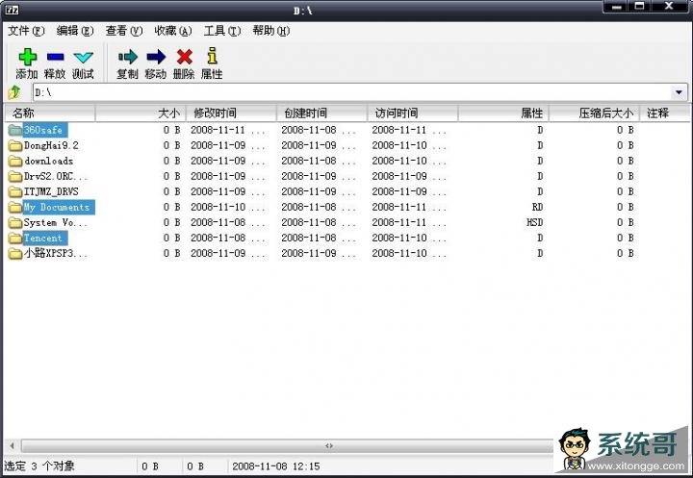Open Properties (属性) info icon

tap(212, 56)
